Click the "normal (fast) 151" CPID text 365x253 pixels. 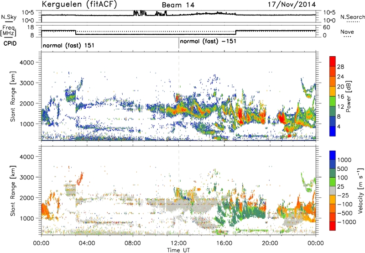[x=68, y=45]
